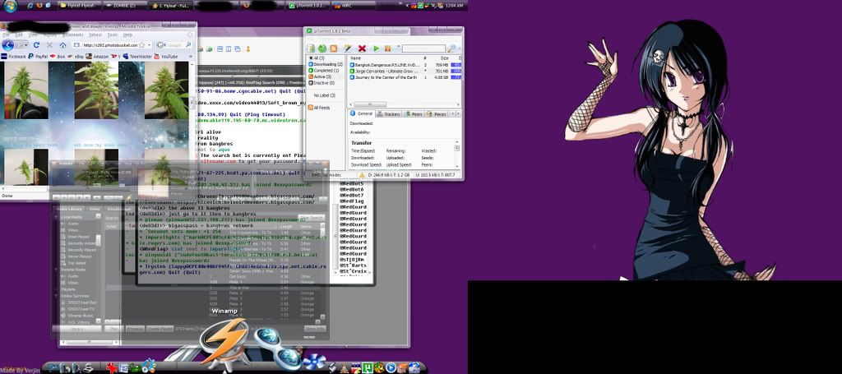Remove torrent with the red X icon
The height and width of the screenshot is (374, 842).
[x=362, y=48]
